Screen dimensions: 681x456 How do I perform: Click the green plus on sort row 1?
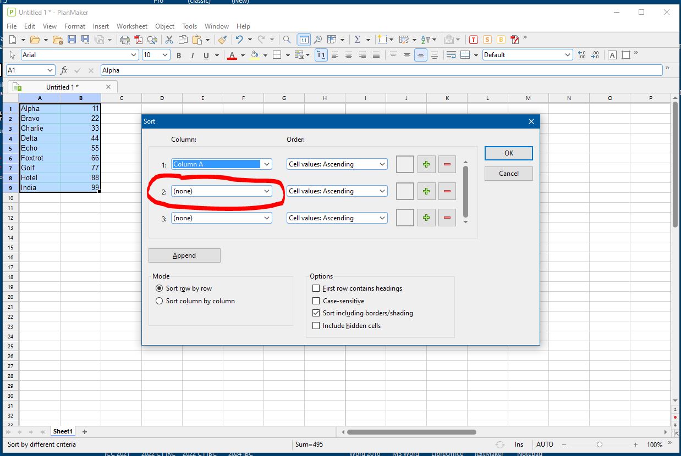(426, 164)
